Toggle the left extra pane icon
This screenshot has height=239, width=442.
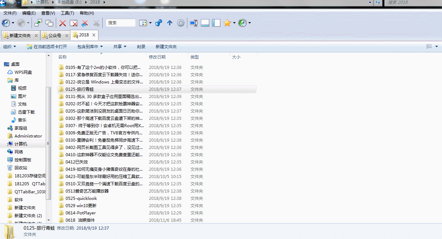coord(216,23)
